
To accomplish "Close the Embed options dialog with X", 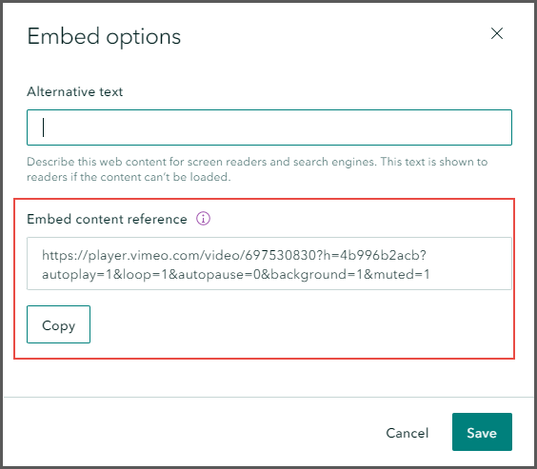I will tap(497, 33).
